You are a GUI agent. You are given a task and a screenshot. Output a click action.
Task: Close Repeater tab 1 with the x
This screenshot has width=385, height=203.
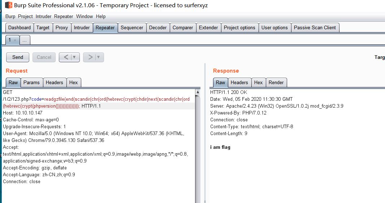point(15,40)
